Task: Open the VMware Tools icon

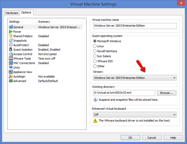Action: (x=11, y=58)
